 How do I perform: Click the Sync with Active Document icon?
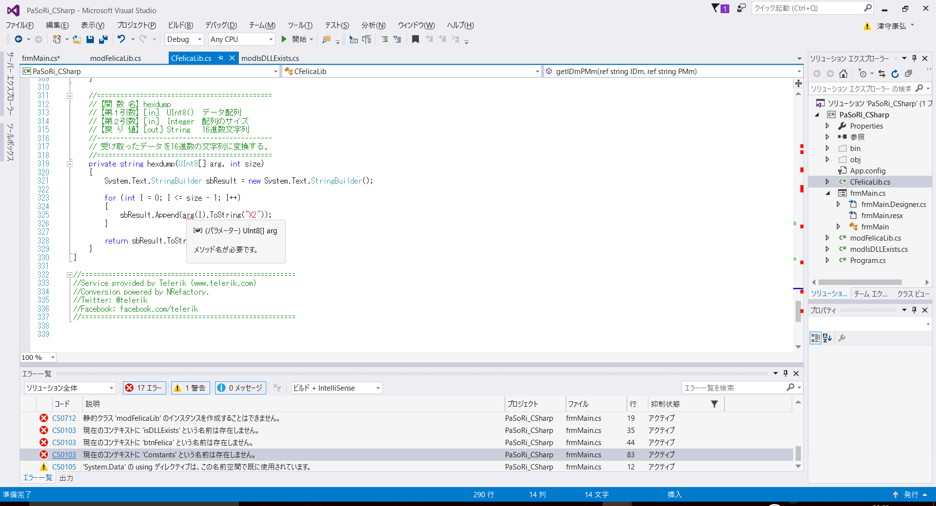[882, 74]
